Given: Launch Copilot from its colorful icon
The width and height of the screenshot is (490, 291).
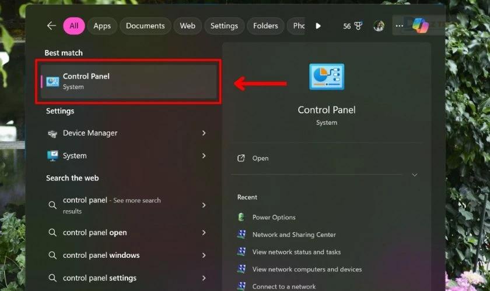Looking at the screenshot, I should click(x=421, y=26).
